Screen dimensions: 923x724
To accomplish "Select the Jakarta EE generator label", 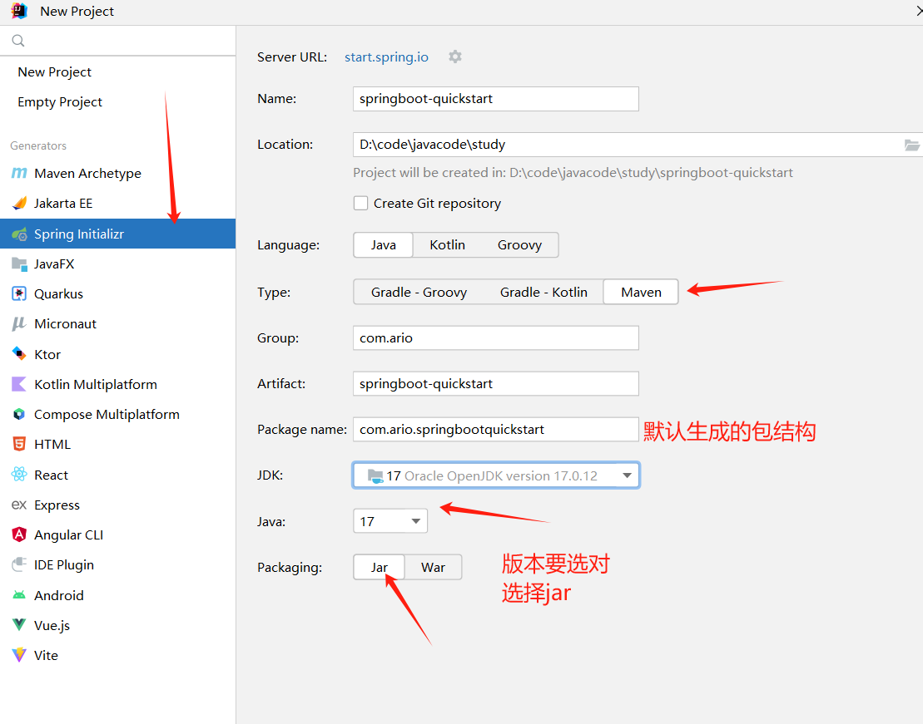I will pos(63,203).
